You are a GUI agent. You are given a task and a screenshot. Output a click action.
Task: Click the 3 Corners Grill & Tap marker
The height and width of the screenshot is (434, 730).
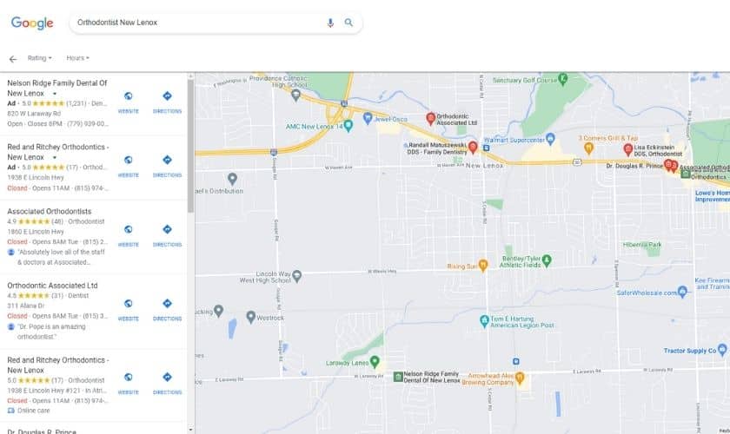click(x=588, y=148)
